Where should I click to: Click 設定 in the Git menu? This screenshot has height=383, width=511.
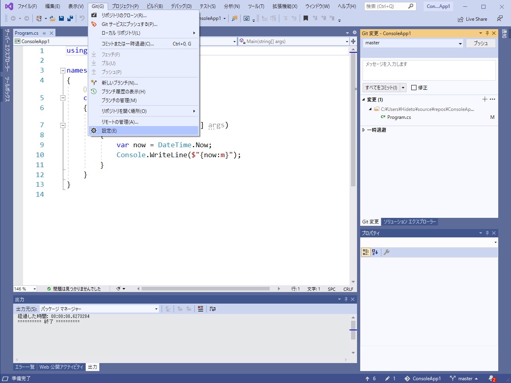pos(144,130)
